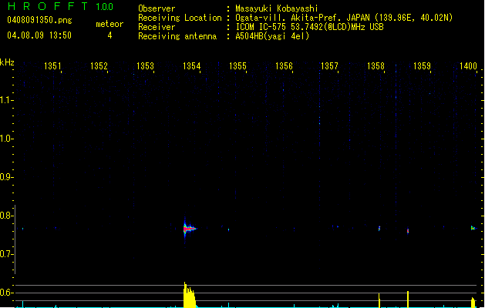Click time marker 1358
Screen dimensions: 485x308
pyautogui.click(x=376, y=66)
